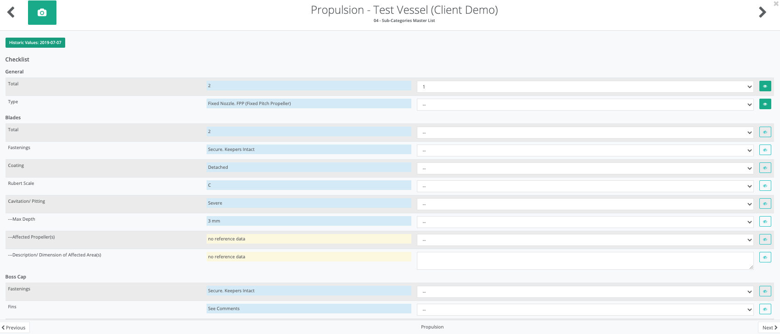Click the Previous button at bottom
The height and width of the screenshot is (334, 780).
(x=14, y=328)
